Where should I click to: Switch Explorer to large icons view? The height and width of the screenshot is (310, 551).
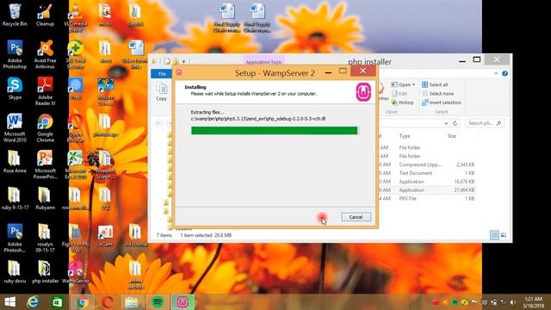[x=504, y=235]
